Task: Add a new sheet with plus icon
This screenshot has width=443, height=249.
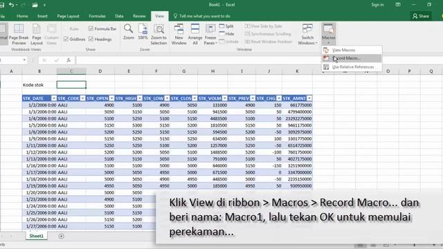Action: click(62, 236)
